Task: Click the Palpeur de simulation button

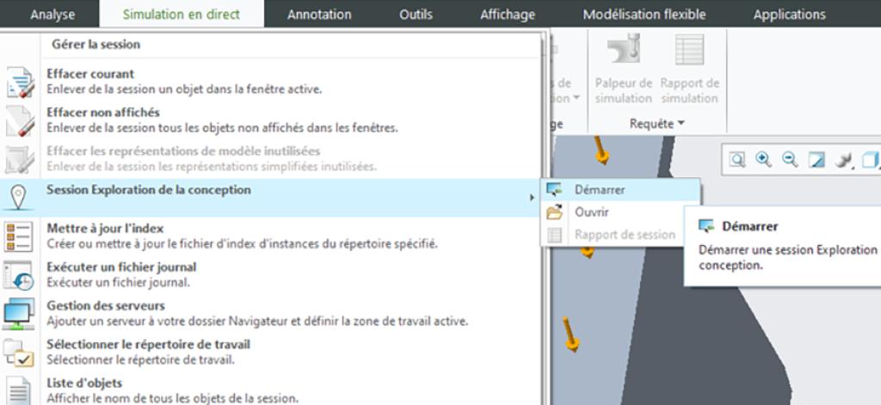Action: tap(623, 71)
